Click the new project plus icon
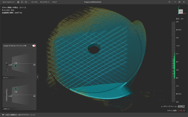The height and width of the screenshot is (117, 188). (x=22, y=2)
